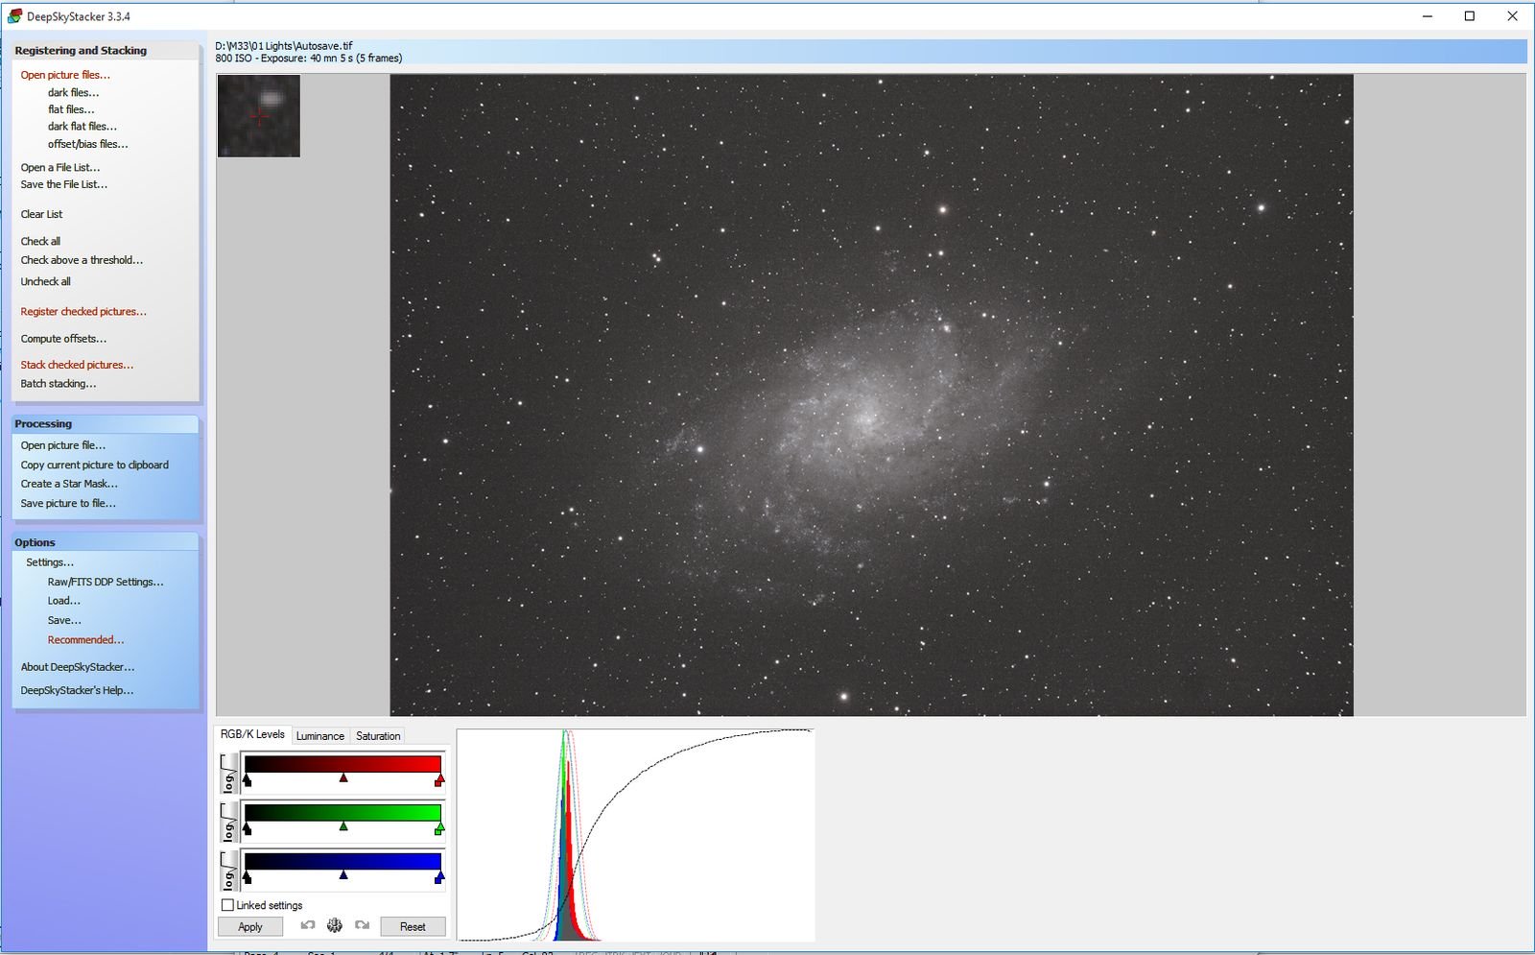Click offset/bias files... link
This screenshot has height=955, width=1535.
[x=87, y=144]
